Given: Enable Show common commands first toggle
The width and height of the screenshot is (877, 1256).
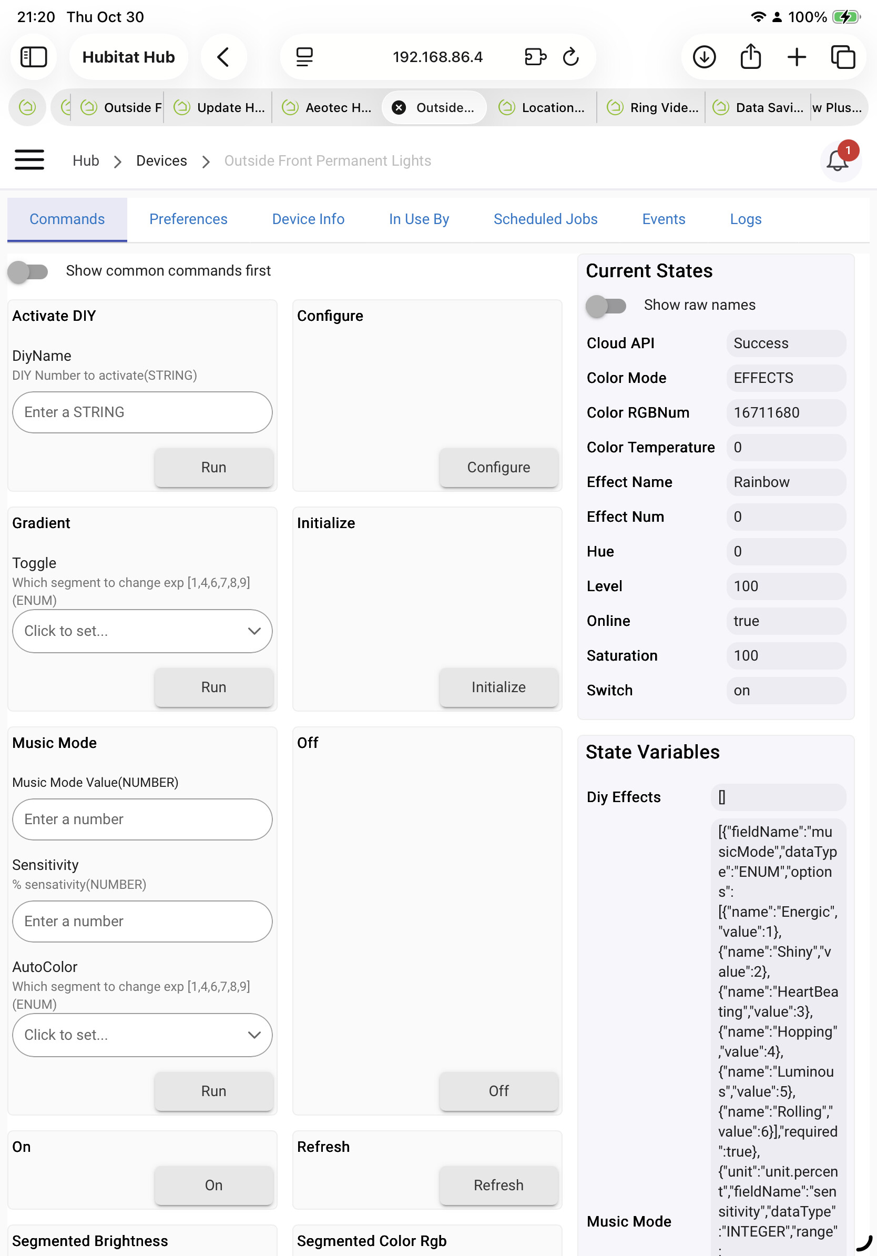Looking at the screenshot, I should [x=28, y=271].
